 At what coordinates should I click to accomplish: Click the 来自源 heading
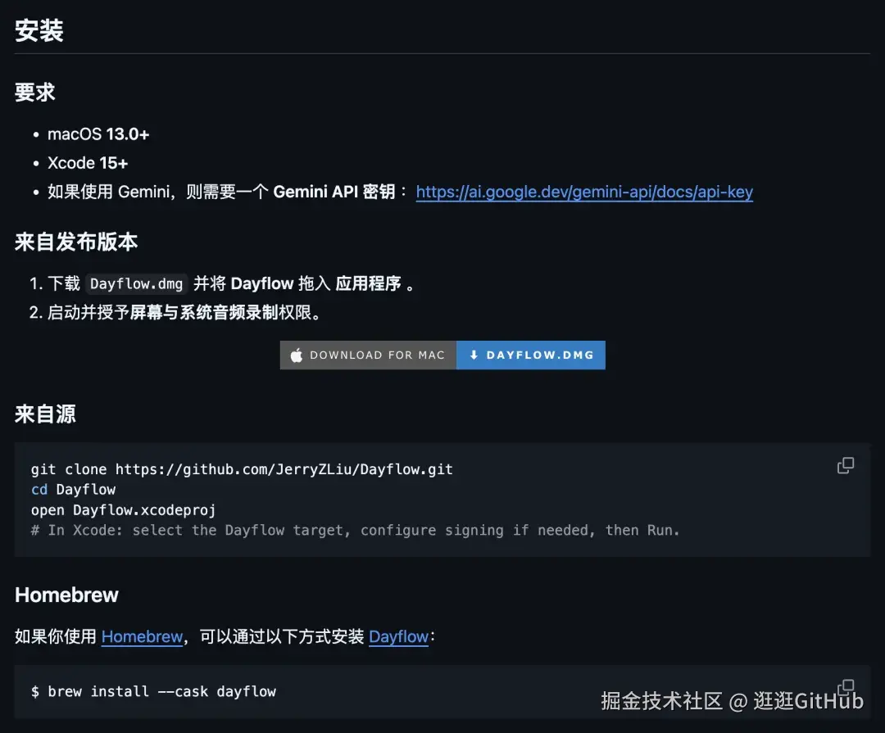click(44, 414)
